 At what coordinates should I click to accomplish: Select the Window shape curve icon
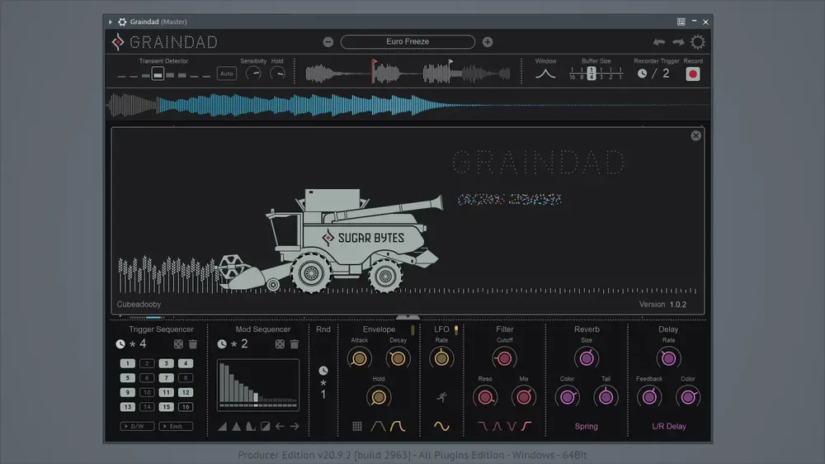click(x=545, y=73)
